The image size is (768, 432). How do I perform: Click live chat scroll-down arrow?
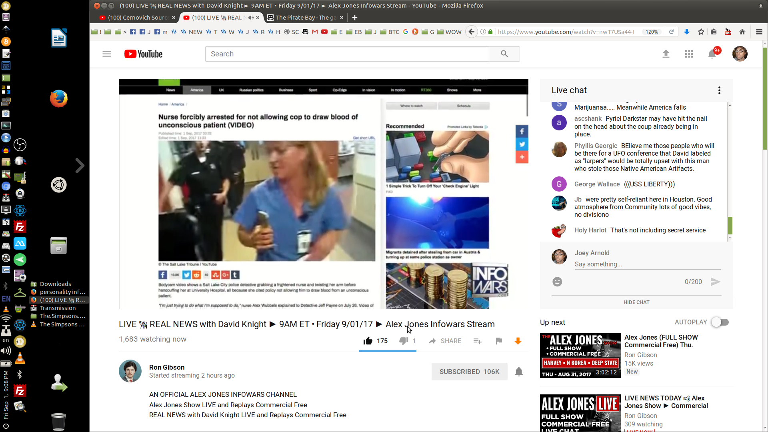click(730, 238)
